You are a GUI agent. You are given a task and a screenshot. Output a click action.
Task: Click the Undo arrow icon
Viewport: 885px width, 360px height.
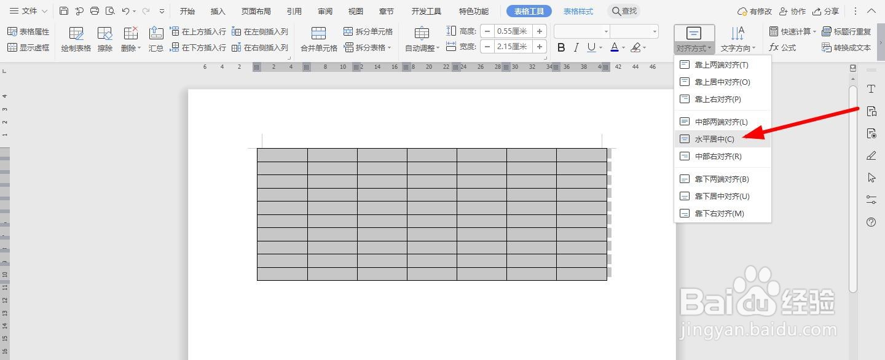coord(125,11)
